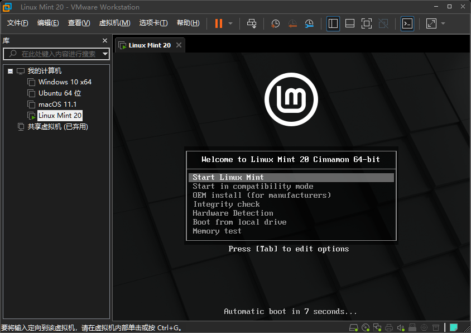471x333 pixels.
Task: Take a snapshot of this virtual machine
Action: [275, 23]
